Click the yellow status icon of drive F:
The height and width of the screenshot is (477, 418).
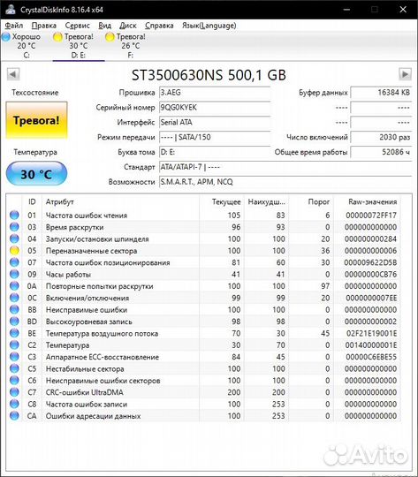[110, 37]
